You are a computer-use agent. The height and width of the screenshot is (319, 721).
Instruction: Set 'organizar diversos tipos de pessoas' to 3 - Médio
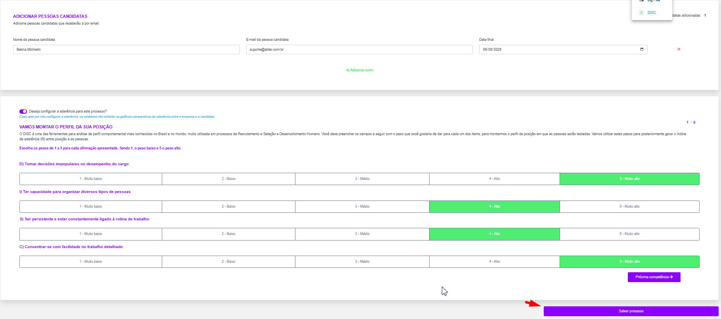point(362,206)
